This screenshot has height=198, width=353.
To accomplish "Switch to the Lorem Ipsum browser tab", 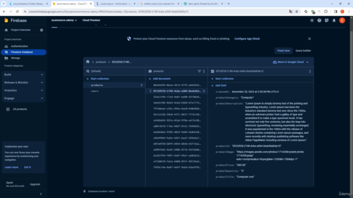I will [116, 4].
